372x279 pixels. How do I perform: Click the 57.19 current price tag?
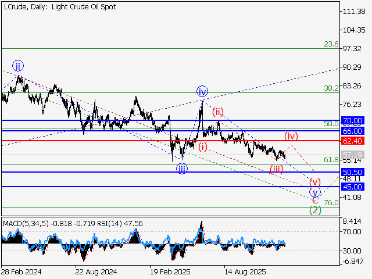[x=353, y=155]
